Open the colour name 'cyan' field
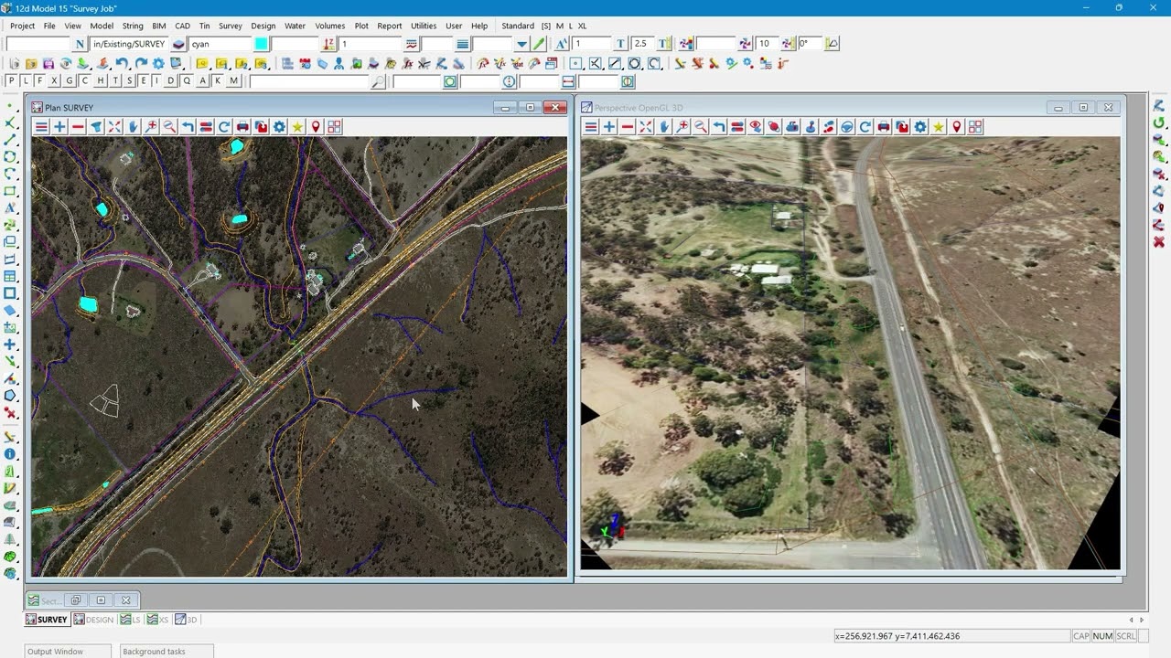The width and height of the screenshot is (1171, 658). click(220, 44)
